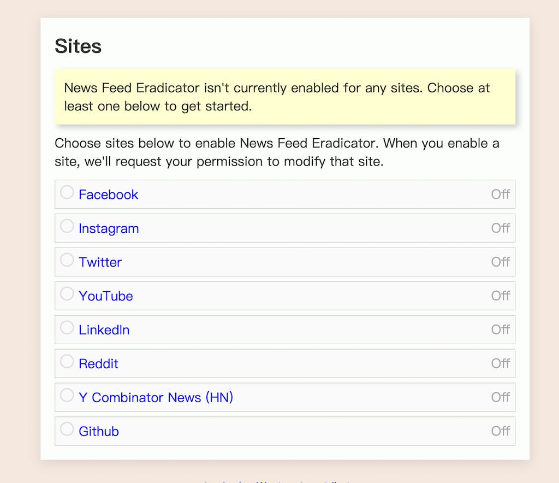Switch the Off status for YouTube
The height and width of the screenshot is (483, 559).
pyautogui.click(x=500, y=296)
